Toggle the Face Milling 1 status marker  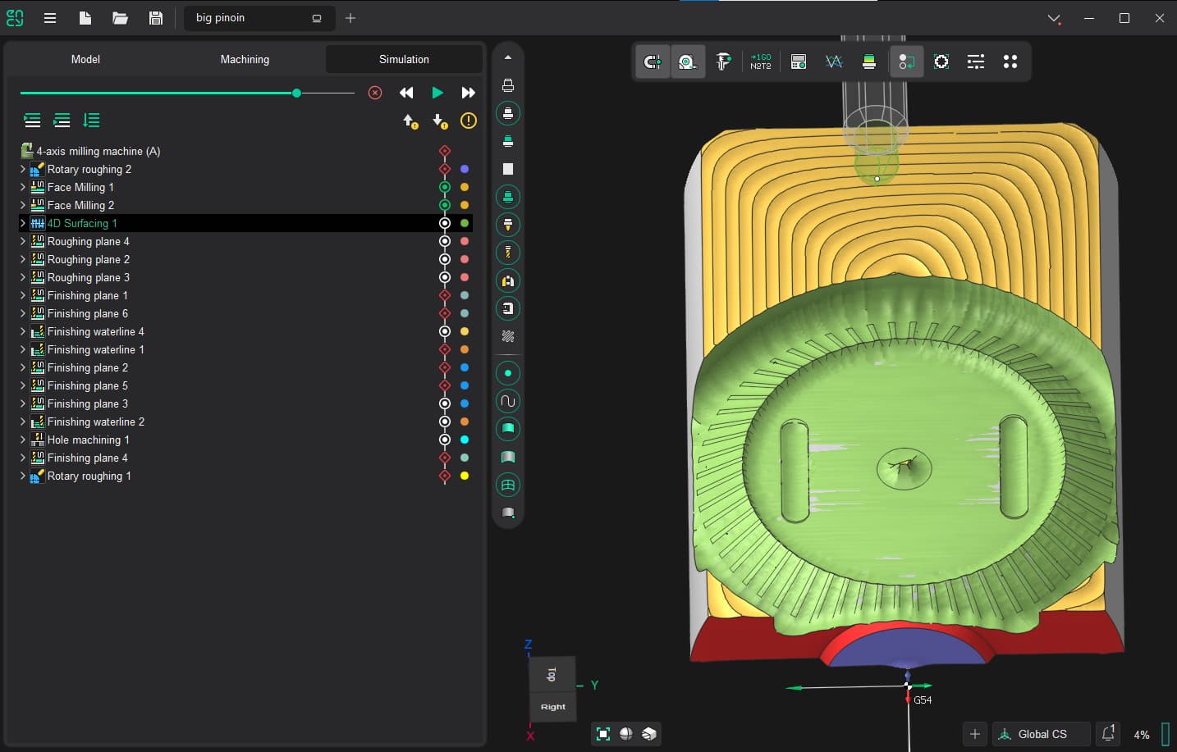[x=445, y=187]
